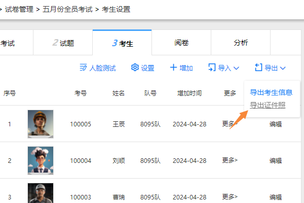304x203 pixels.
Task: Switch to the 2 试题 tab
Action: [63, 43]
